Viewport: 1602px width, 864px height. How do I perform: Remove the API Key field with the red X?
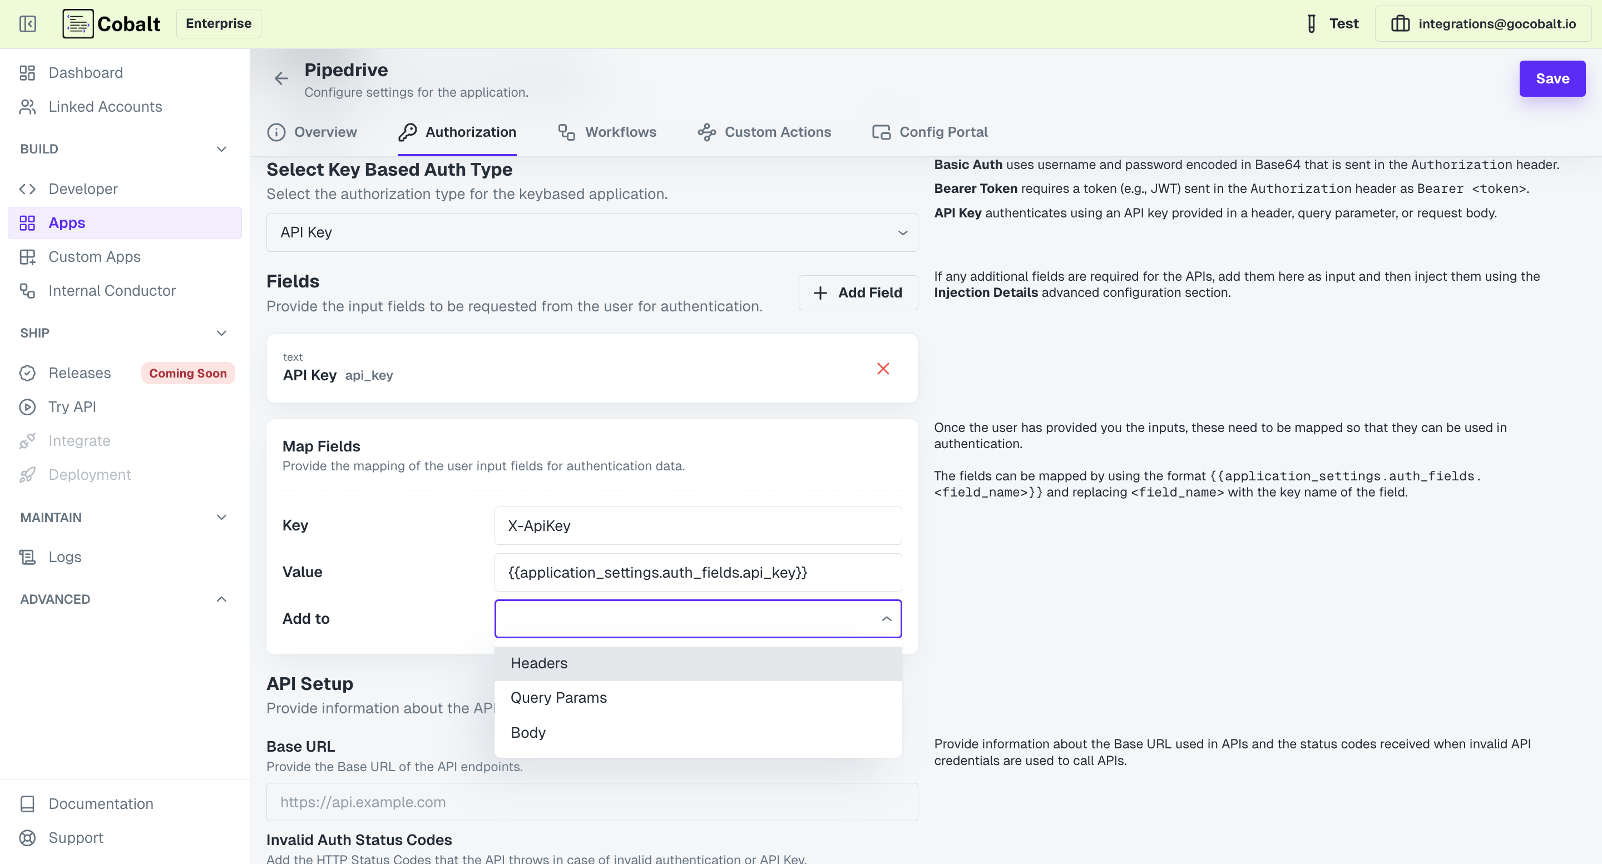(x=883, y=369)
